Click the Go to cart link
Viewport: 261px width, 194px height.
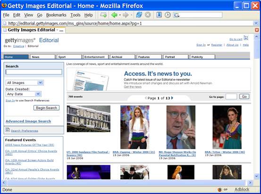236,39
